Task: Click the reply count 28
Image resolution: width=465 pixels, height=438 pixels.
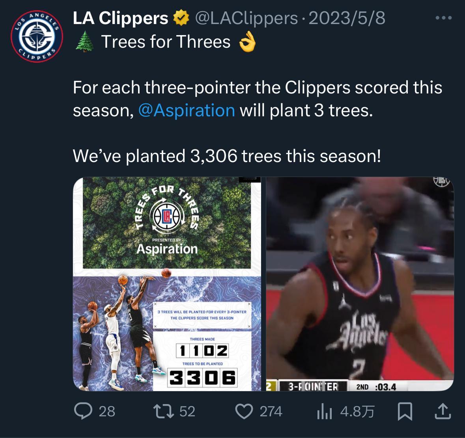Action: [107, 412]
